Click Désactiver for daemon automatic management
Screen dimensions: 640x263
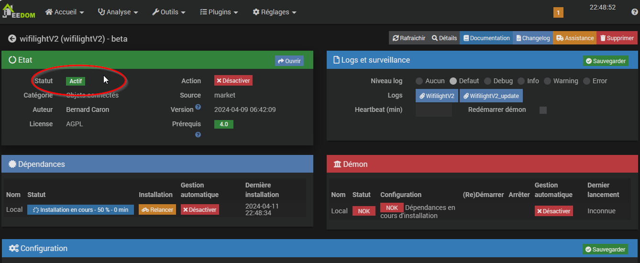[554, 211]
